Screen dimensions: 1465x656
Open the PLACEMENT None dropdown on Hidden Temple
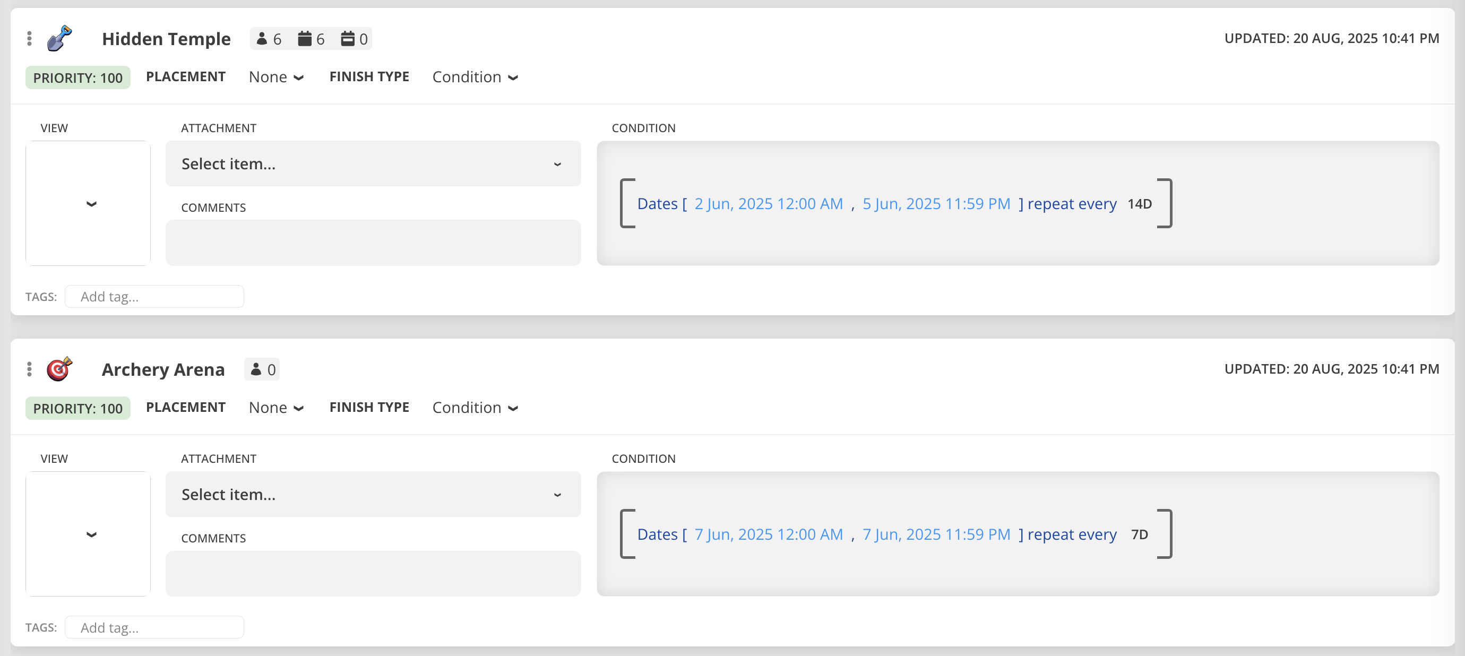pyautogui.click(x=276, y=77)
